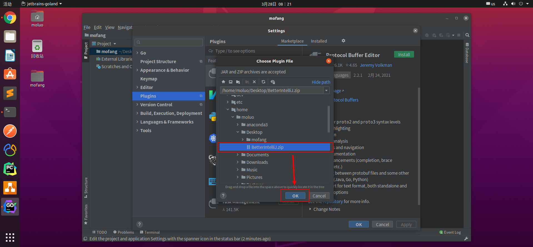Toggle show hidden files and directories icon
The height and width of the screenshot is (247, 533).
(x=273, y=82)
